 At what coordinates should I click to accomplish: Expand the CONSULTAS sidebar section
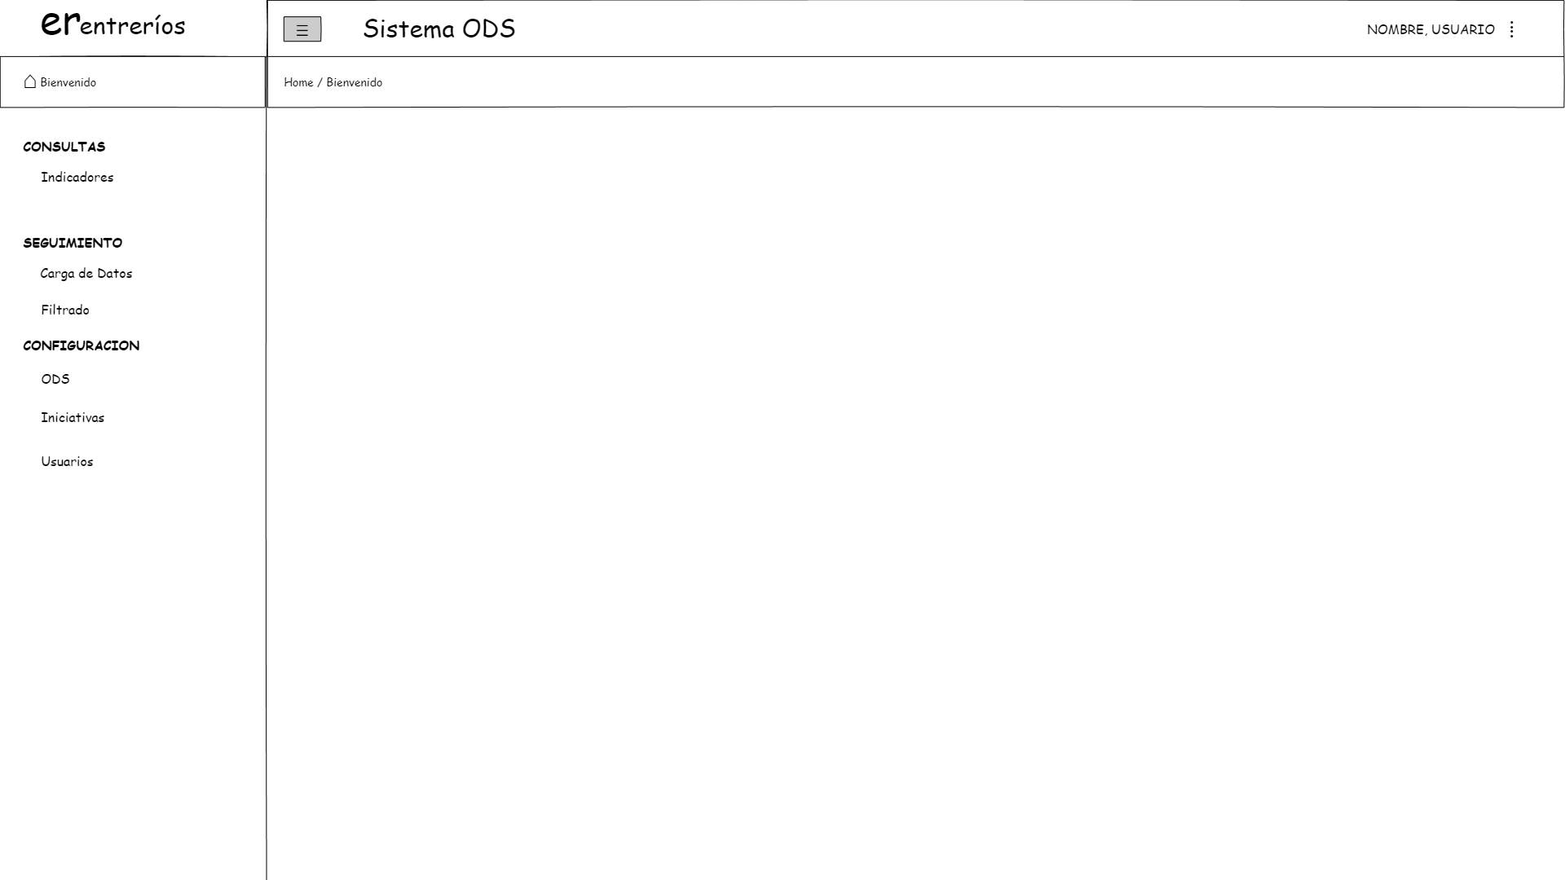coord(64,147)
